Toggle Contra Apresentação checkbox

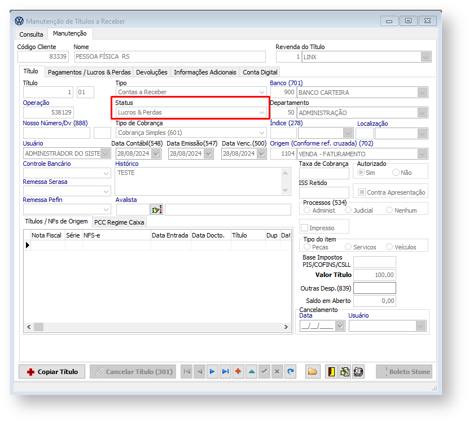point(362,192)
